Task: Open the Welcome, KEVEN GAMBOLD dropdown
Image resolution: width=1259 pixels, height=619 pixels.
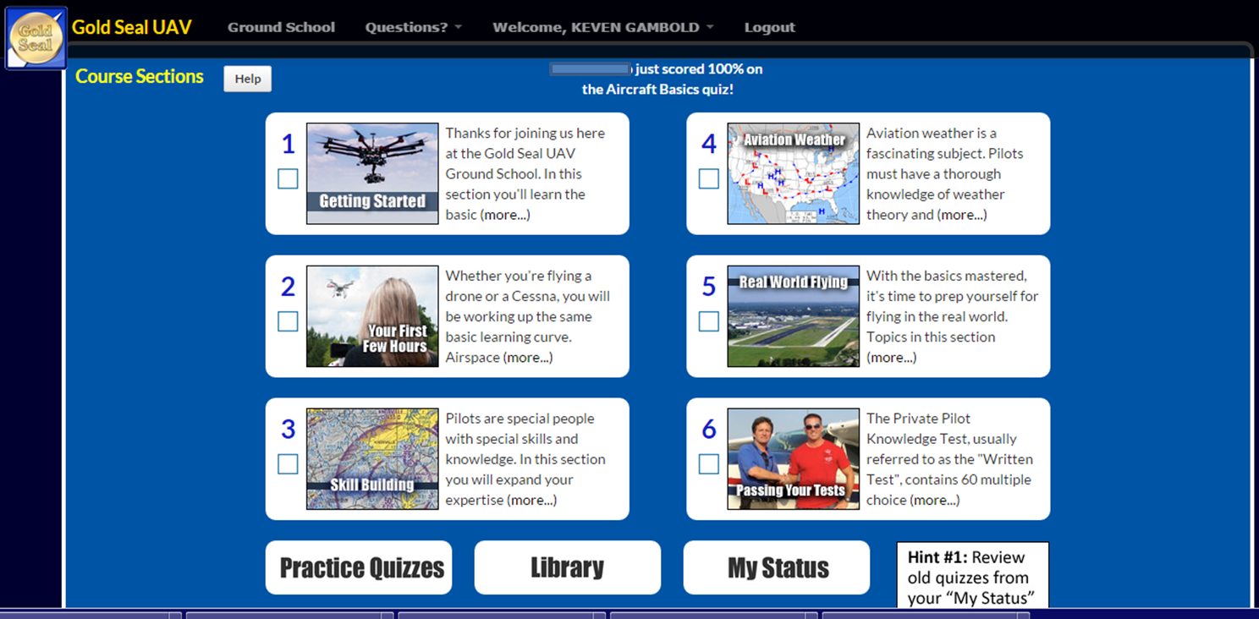Action: tap(602, 27)
